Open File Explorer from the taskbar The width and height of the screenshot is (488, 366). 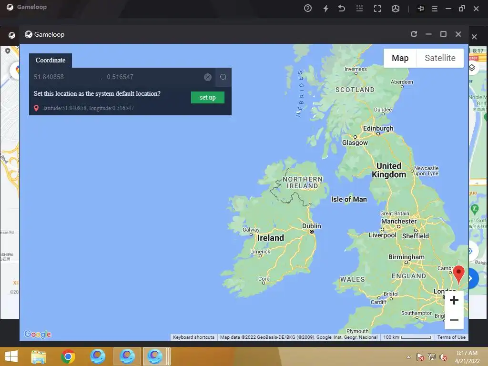click(38, 356)
